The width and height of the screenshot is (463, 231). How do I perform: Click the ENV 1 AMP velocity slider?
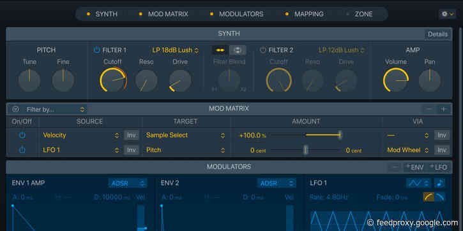[x=141, y=218]
